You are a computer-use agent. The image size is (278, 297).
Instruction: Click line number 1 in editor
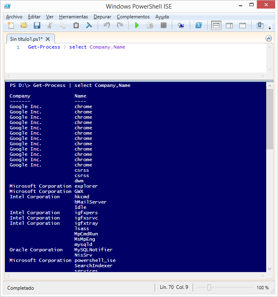click(x=18, y=47)
